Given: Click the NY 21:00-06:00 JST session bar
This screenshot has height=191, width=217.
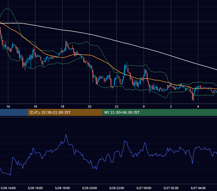Looking at the screenshot, I should [x=160, y=112].
